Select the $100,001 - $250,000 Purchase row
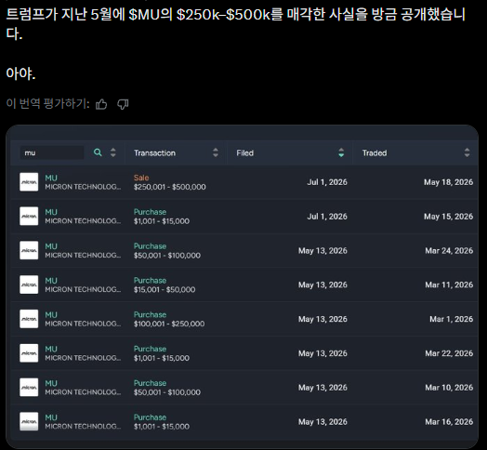The height and width of the screenshot is (450, 487). pyautogui.click(x=244, y=319)
